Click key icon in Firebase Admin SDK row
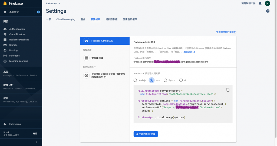 (x=86, y=41)
